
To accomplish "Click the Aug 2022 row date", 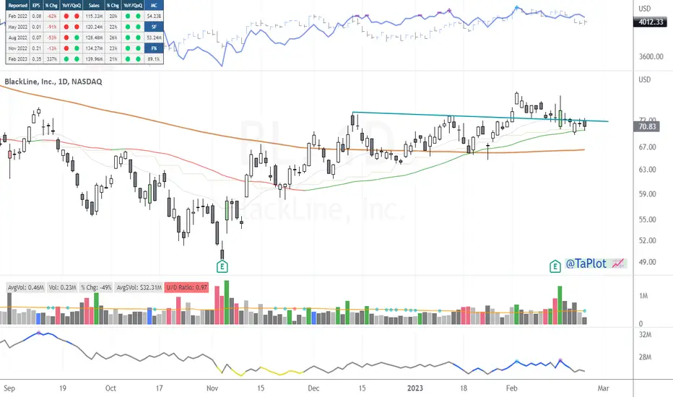I will [x=17, y=38].
